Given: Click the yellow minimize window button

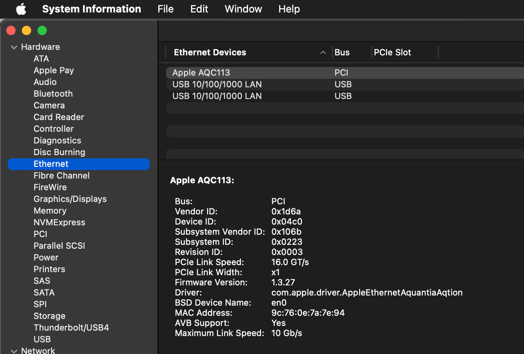Looking at the screenshot, I should [27, 30].
